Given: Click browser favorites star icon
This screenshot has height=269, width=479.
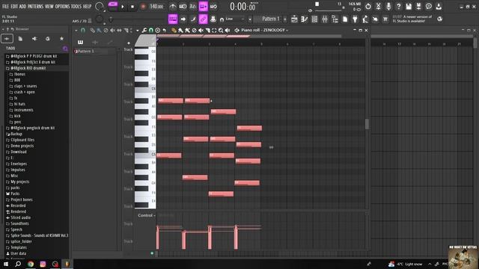Looking at the screenshot, I should click(x=61, y=39).
